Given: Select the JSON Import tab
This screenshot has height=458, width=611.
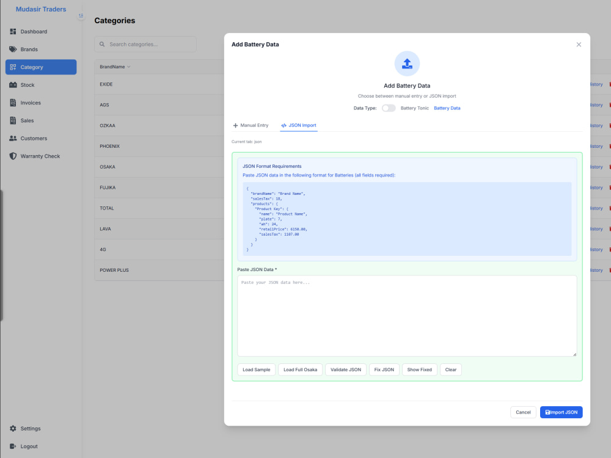Looking at the screenshot, I should 299,125.
